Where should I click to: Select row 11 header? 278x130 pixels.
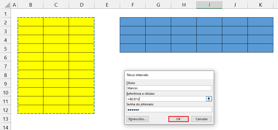5,101
